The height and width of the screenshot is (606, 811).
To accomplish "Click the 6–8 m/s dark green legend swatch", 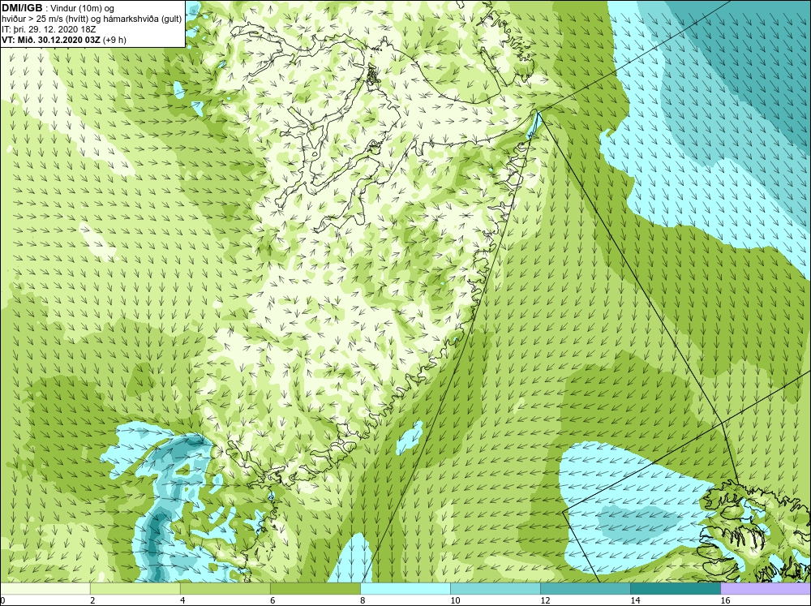I will (x=315, y=588).
